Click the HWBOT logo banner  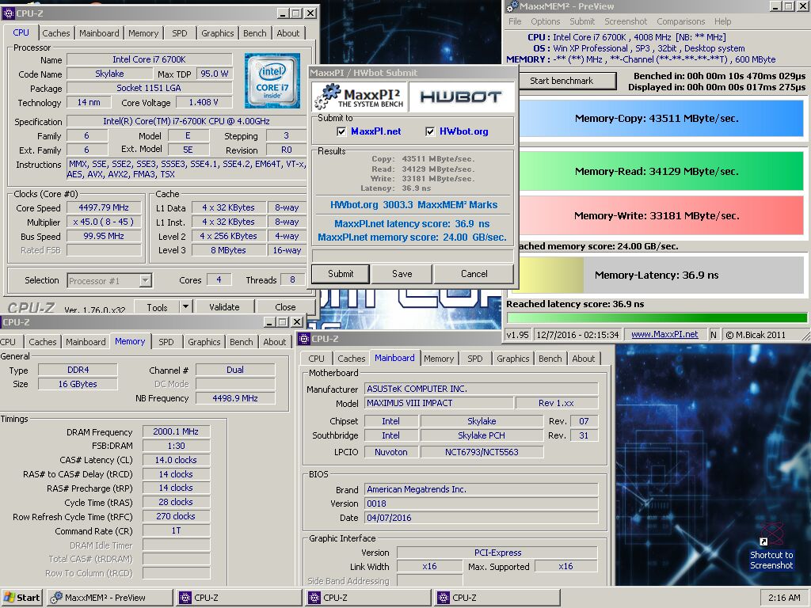point(462,97)
